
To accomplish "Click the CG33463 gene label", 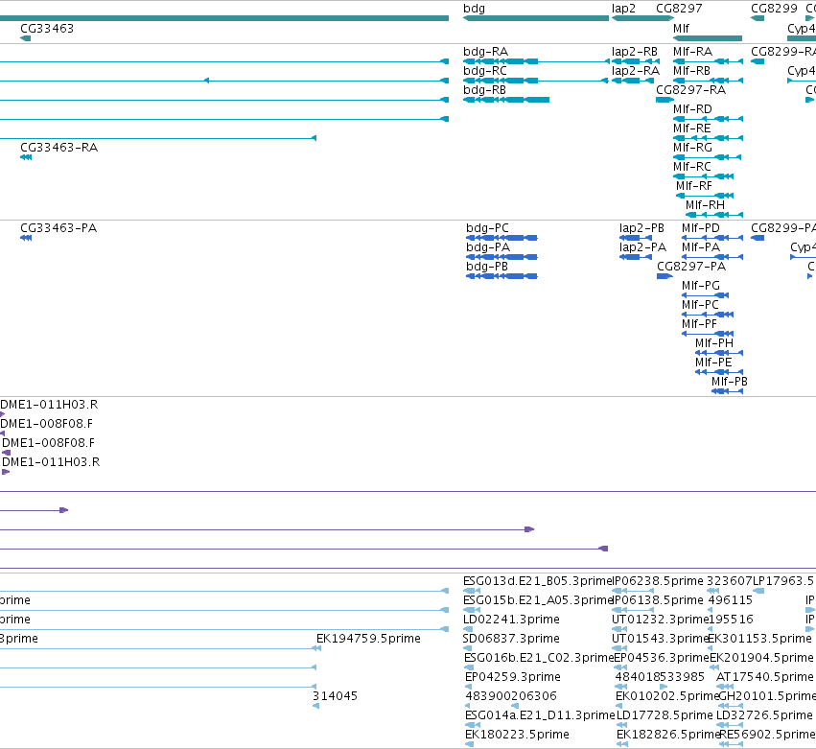I will click(x=47, y=29).
